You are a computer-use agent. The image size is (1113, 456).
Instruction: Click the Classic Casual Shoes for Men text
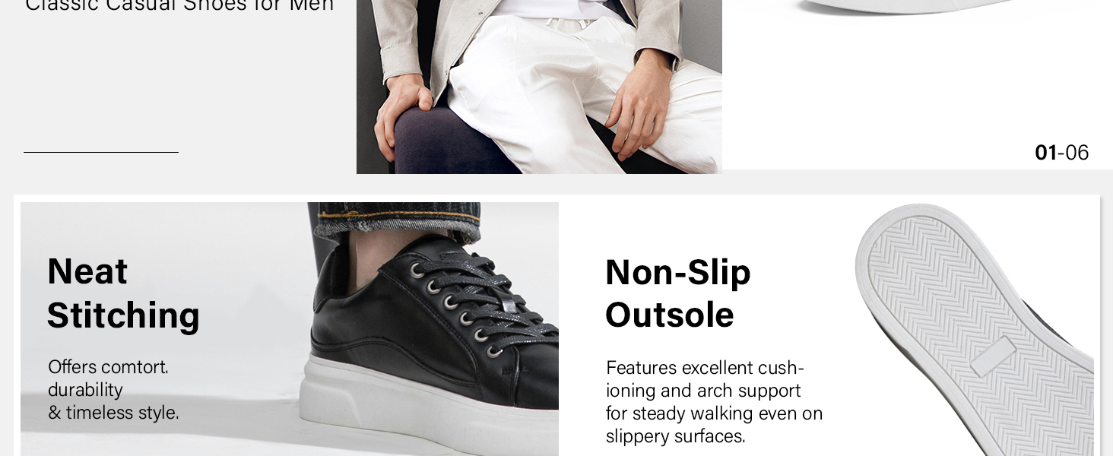[x=179, y=6]
